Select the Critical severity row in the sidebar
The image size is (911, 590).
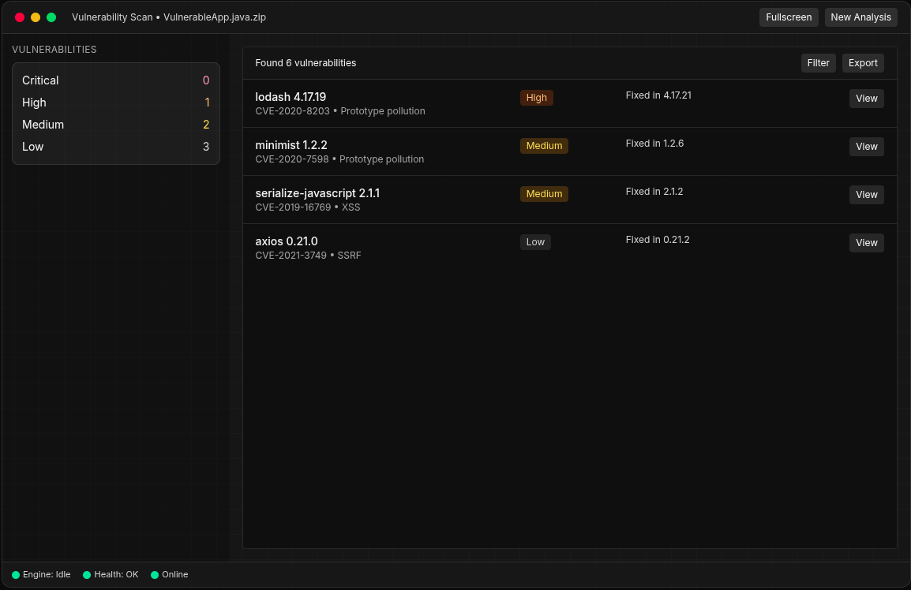point(115,80)
